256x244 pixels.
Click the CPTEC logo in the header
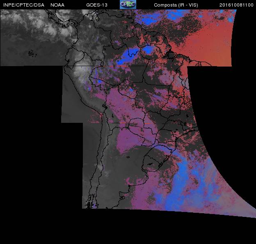click(x=128, y=5)
